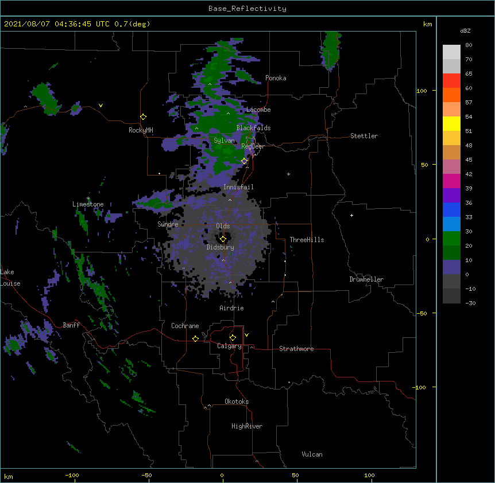
Task: Click the Didsbury city label
Action: 221,247
